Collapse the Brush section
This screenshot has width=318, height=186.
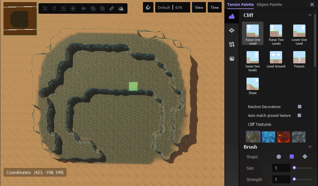[310, 147]
